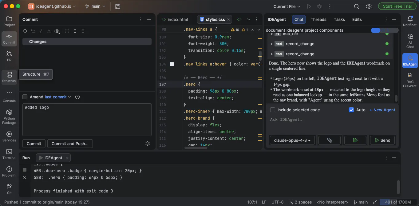Expand the second record_change tool entry
Image resolution: width=419 pixels, height=206 pixels.
272,54
